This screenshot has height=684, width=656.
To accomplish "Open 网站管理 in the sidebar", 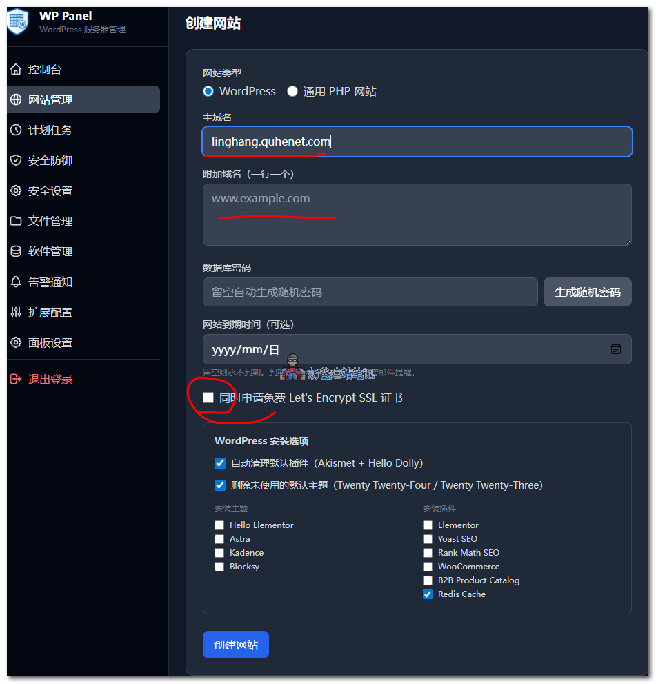I will (83, 99).
